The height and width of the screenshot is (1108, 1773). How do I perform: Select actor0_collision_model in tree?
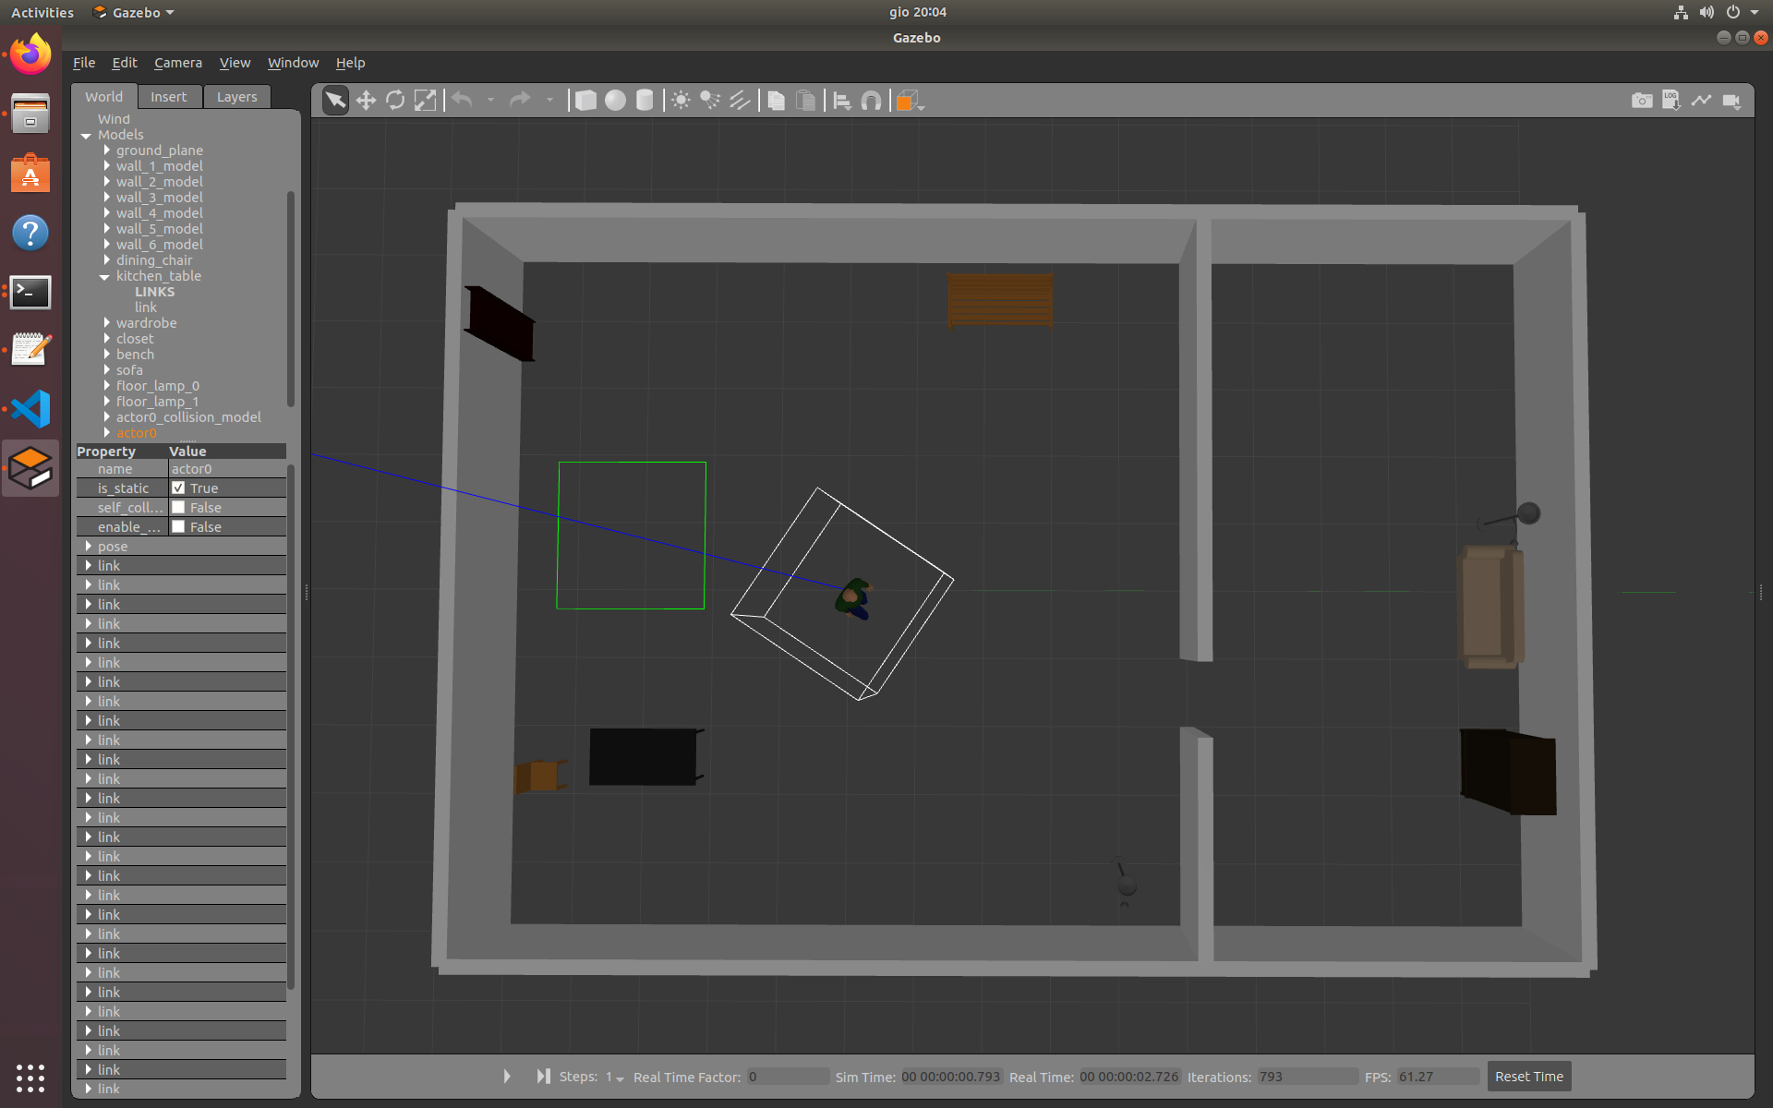click(188, 417)
